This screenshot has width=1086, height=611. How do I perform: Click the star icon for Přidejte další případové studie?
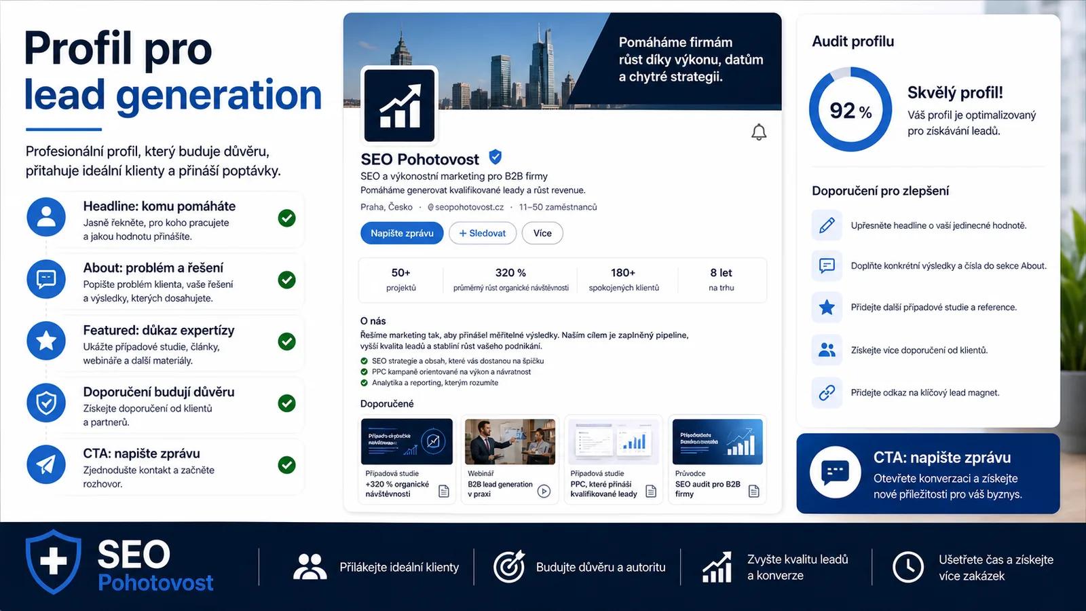pos(827,308)
